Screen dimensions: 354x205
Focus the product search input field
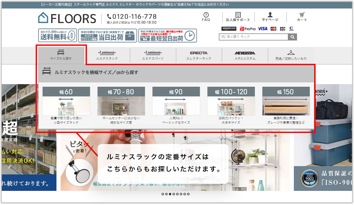point(253,37)
